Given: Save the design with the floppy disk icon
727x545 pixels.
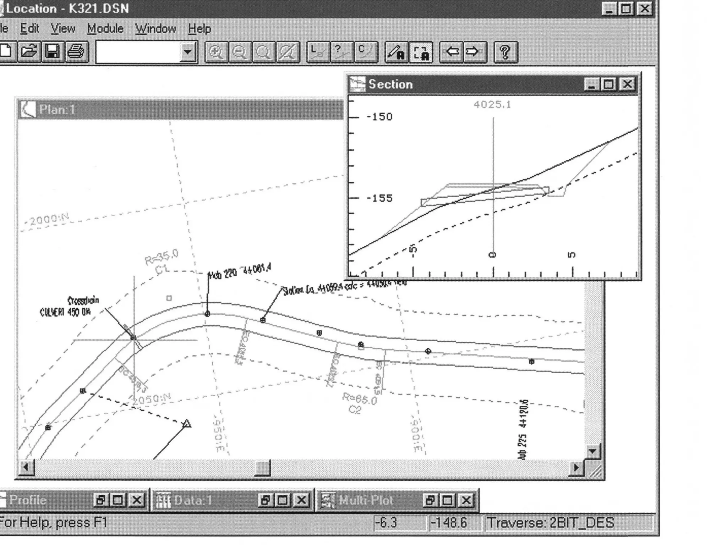Looking at the screenshot, I should pos(53,52).
